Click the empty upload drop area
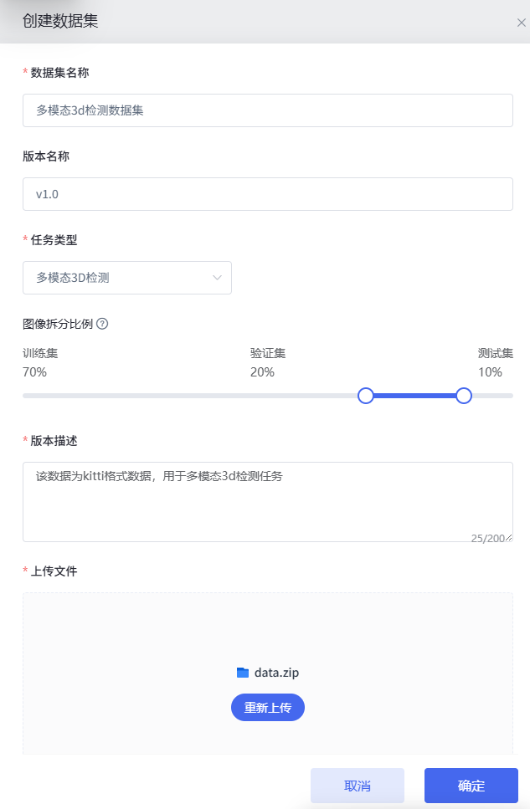 pos(268,629)
